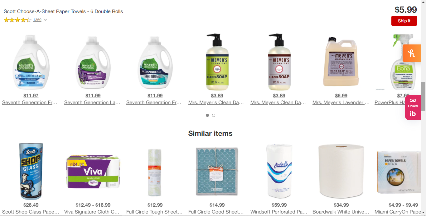The height and width of the screenshot is (216, 426).
Task: Open Scott Shop Glass towels thumbnail
Action: point(31,171)
